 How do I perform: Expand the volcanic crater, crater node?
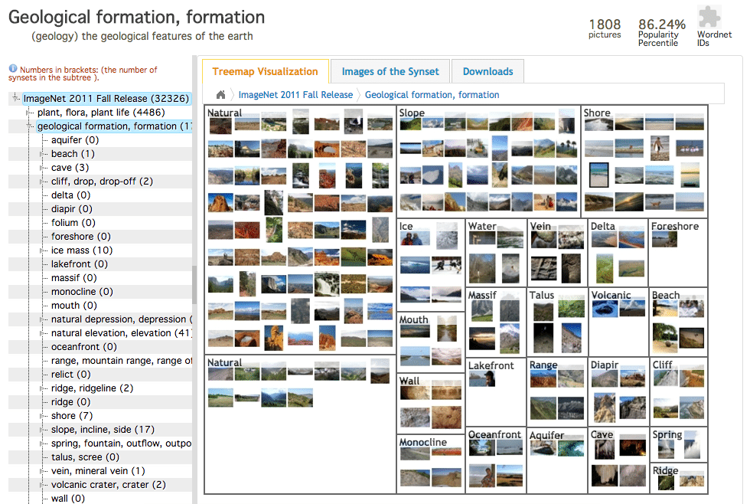coord(43,485)
